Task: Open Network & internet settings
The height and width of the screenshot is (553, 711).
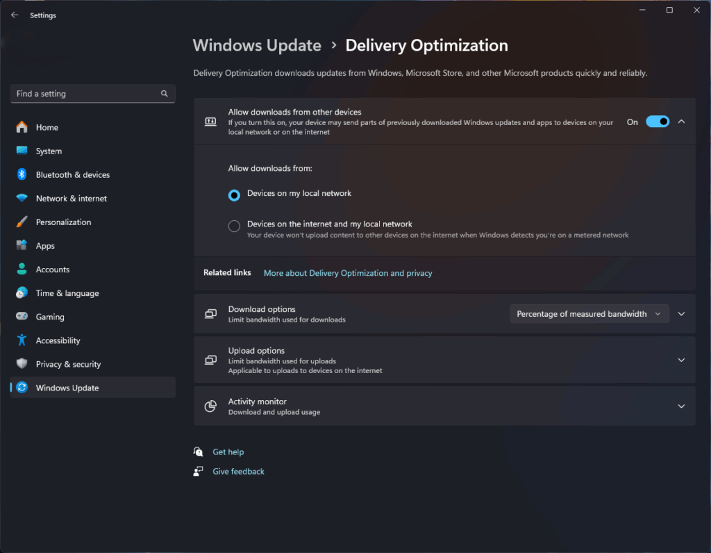Action: pos(22,198)
